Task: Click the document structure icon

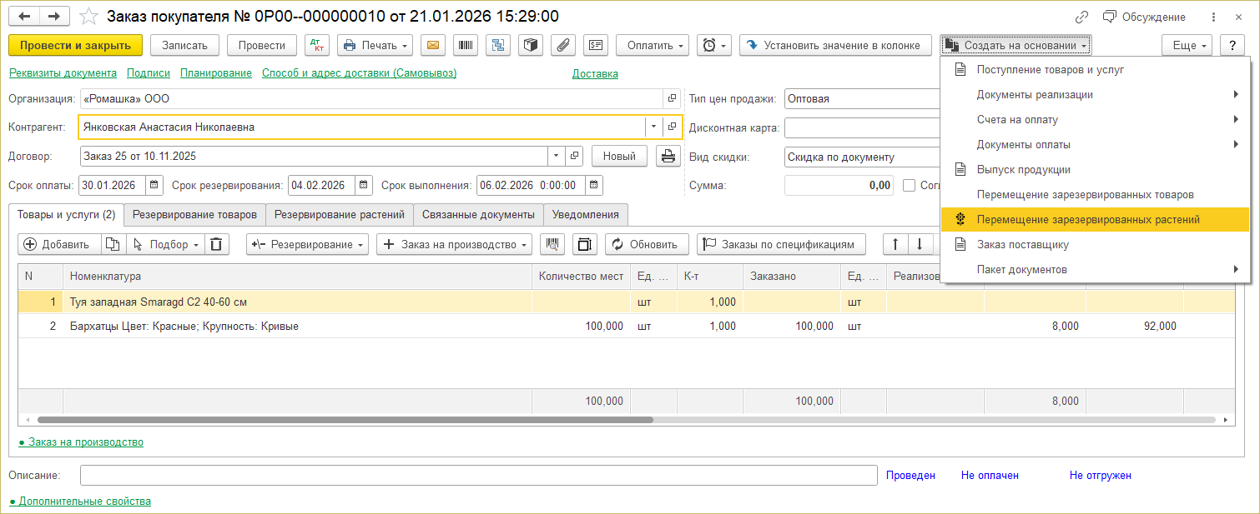Action: (499, 45)
